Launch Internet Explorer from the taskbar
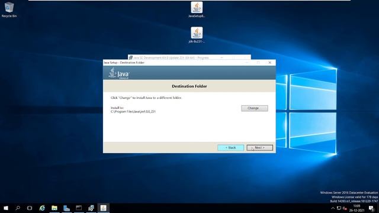The width and height of the screenshot is (379, 213). coord(42,208)
